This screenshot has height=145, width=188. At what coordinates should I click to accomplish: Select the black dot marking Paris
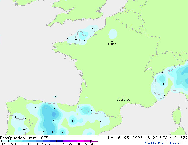coord(112,41)
